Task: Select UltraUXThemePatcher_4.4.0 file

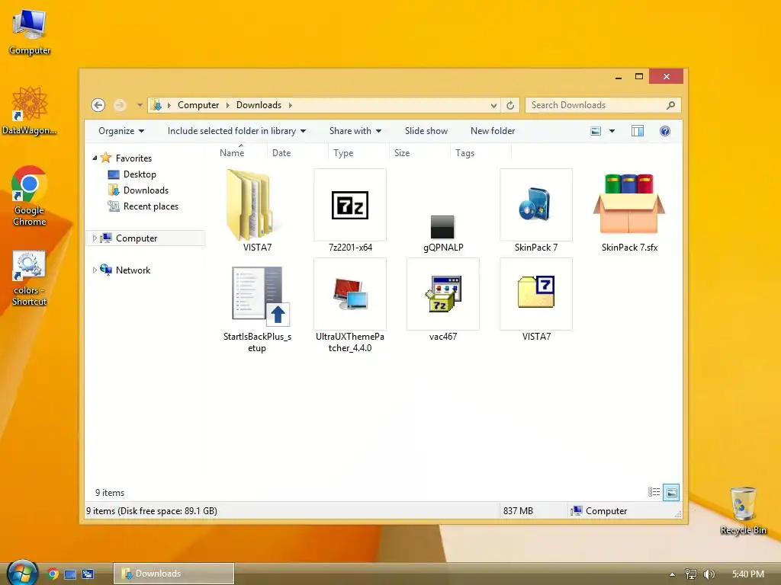Action: (350, 294)
